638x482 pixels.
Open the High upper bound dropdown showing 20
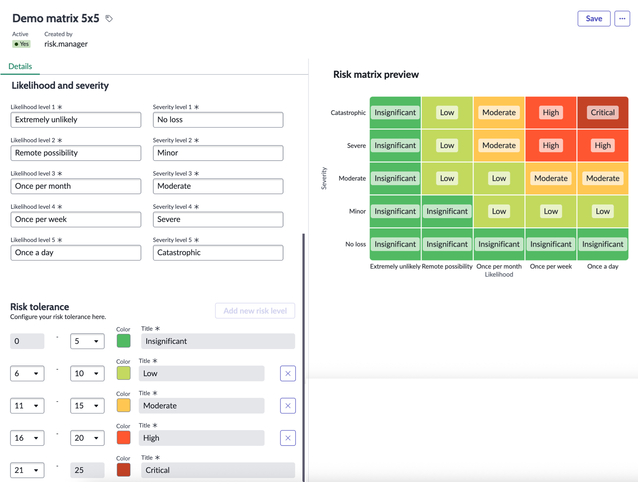(87, 438)
